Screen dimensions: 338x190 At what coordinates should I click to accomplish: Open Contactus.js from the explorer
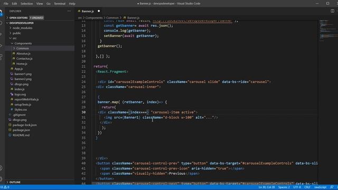24,59
